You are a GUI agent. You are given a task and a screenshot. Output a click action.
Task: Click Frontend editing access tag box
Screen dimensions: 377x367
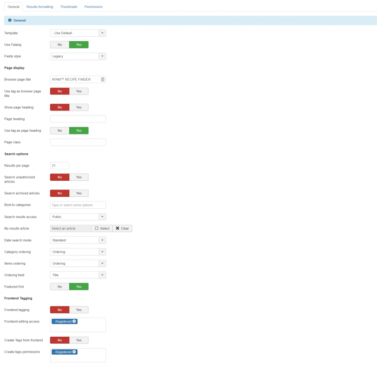pyautogui.click(x=78, y=325)
